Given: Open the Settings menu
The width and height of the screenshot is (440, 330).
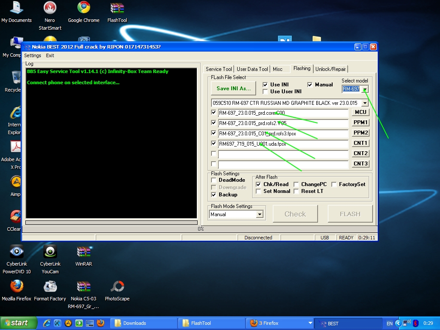Looking at the screenshot, I should [x=33, y=55].
